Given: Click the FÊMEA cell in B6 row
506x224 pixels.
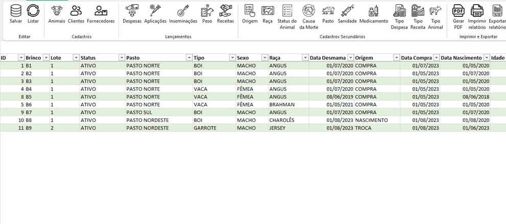Looking at the screenshot, I should pyautogui.click(x=252, y=105).
